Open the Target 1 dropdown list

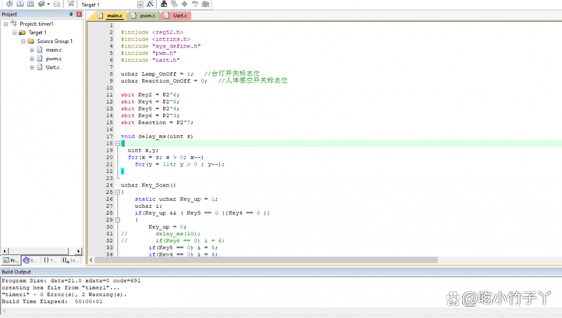140,4
